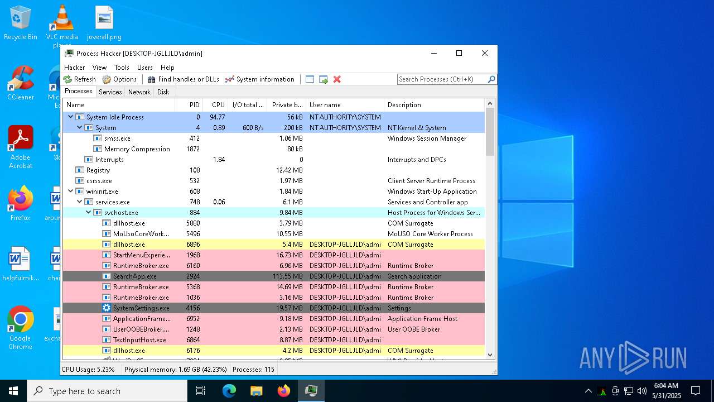Select the Memory Compression process row

274,149
